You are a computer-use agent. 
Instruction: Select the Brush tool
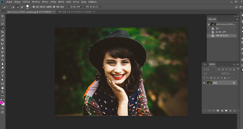[2, 44]
